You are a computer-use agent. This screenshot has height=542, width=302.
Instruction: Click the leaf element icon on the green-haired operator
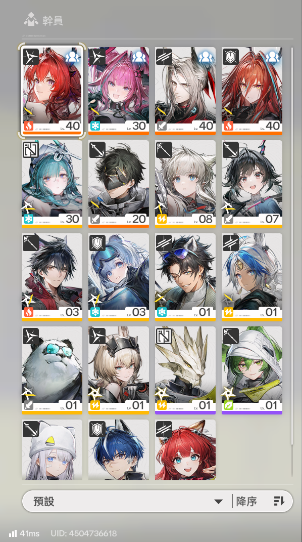point(228,405)
